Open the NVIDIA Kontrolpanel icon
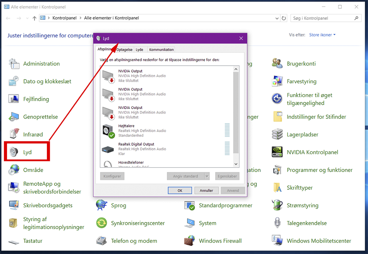This screenshot has width=368, height=254. coord(277,152)
